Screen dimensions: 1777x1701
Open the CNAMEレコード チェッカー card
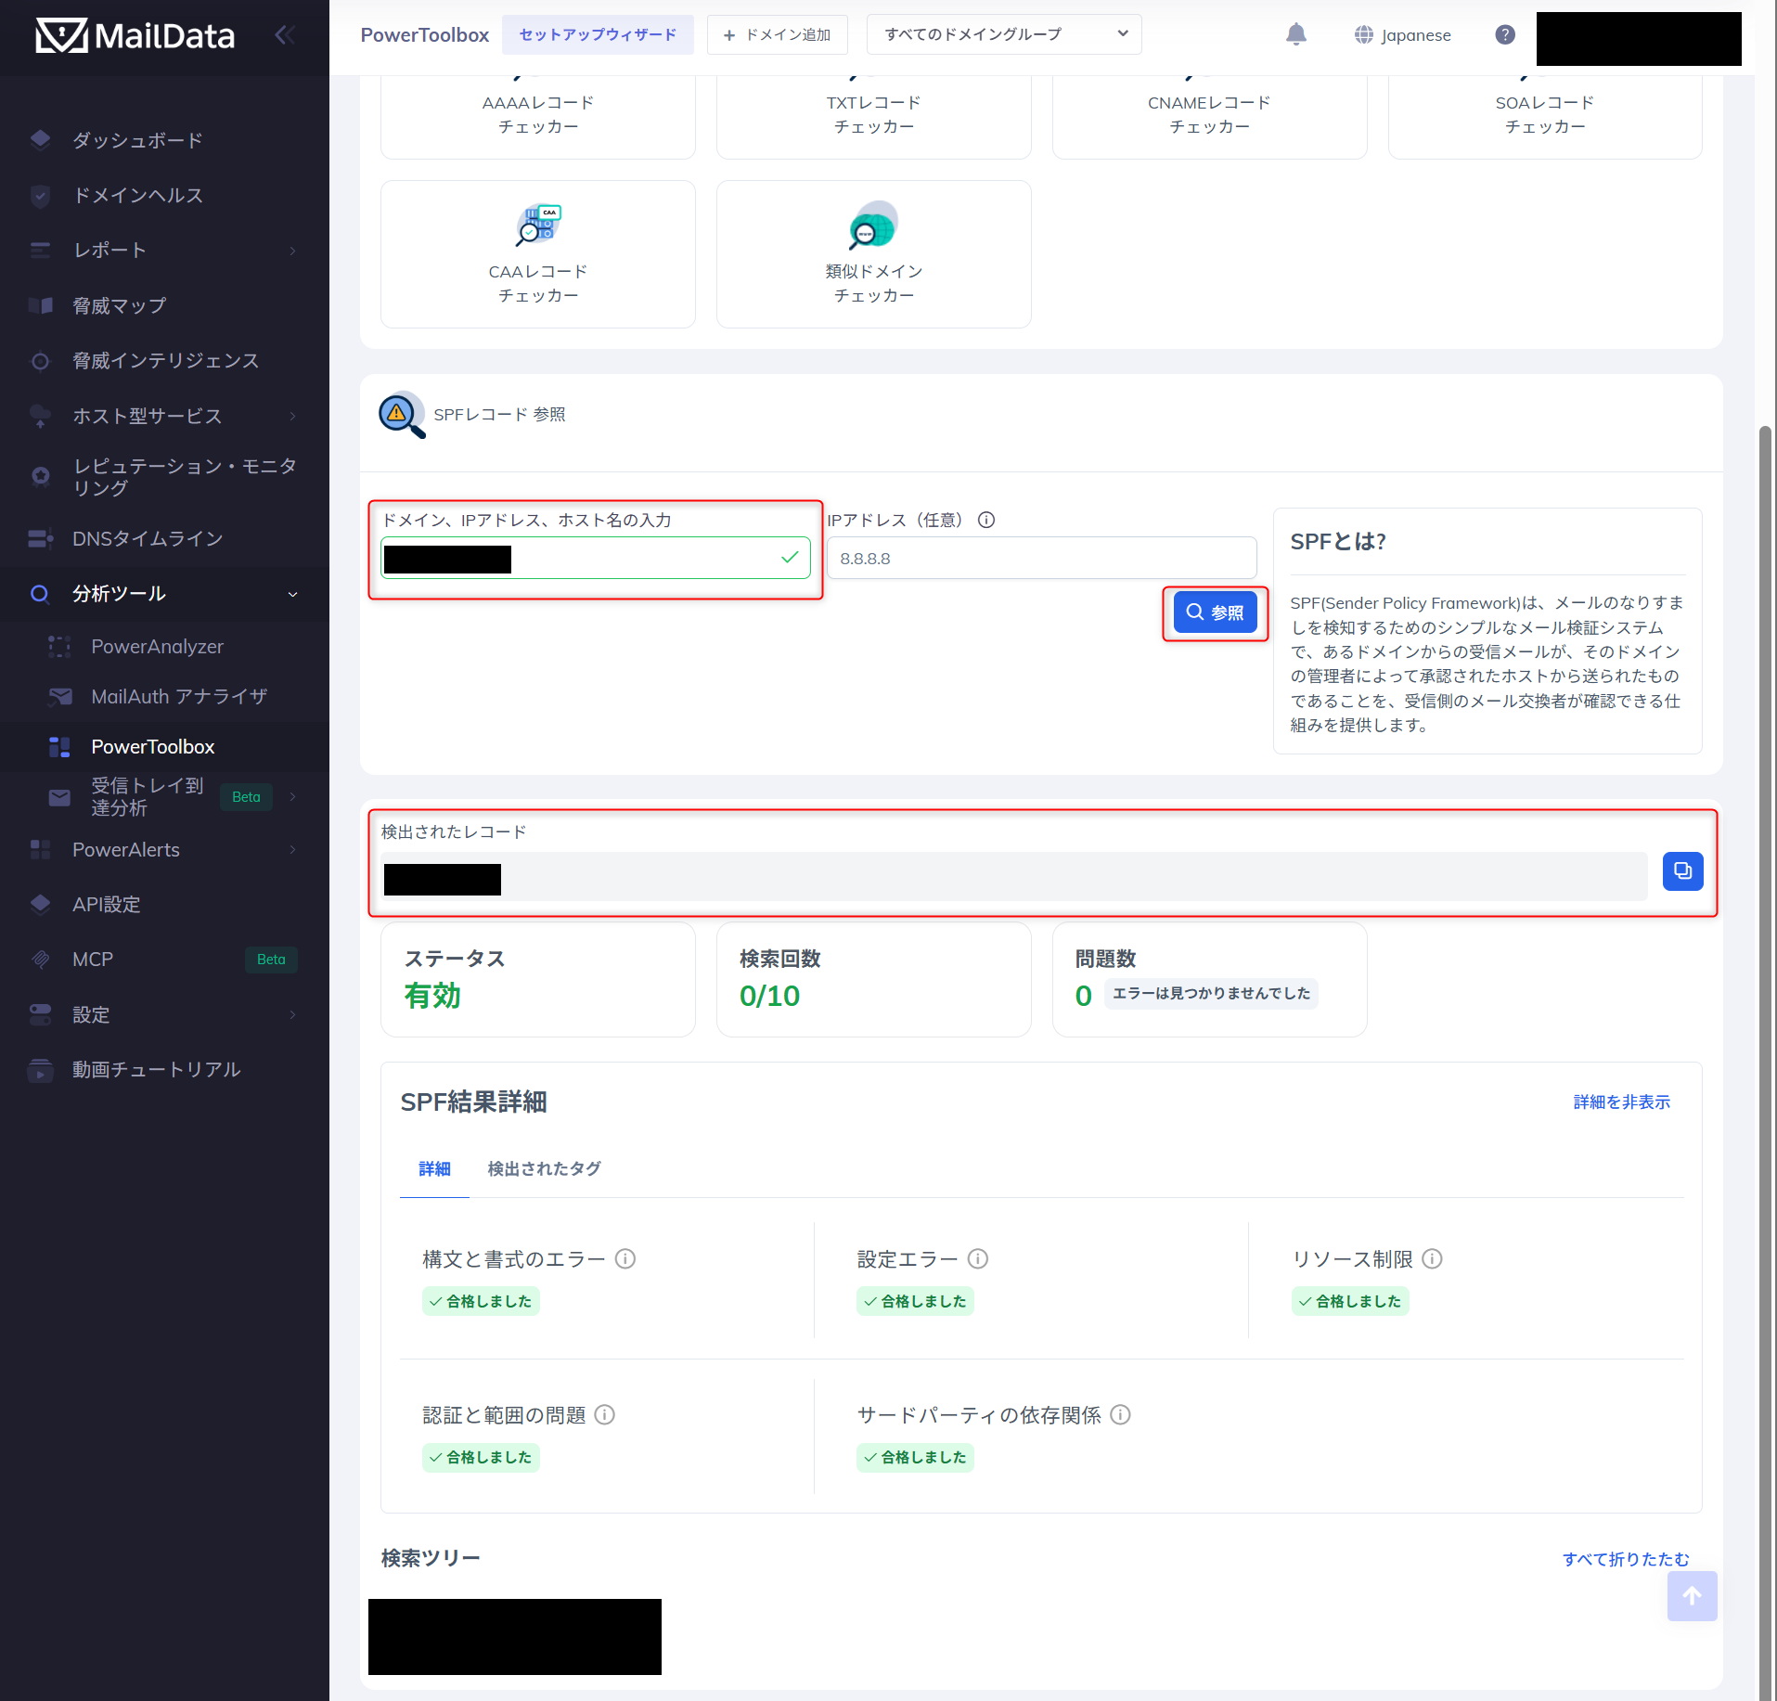pyautogui.click(x=1209, y=115)
